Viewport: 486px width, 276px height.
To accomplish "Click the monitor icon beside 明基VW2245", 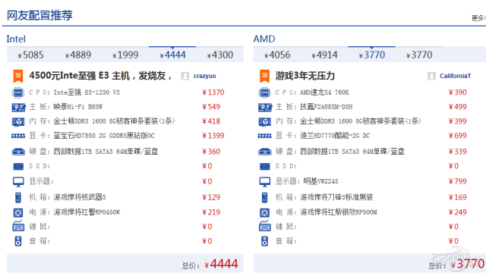I will point(265,182).
